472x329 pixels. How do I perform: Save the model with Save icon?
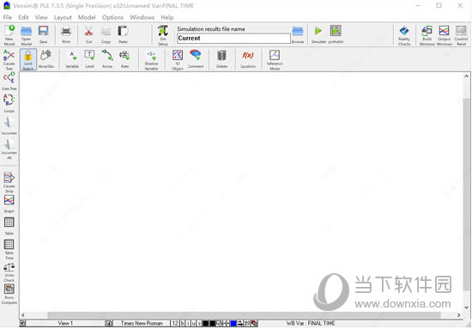[44, 34]
